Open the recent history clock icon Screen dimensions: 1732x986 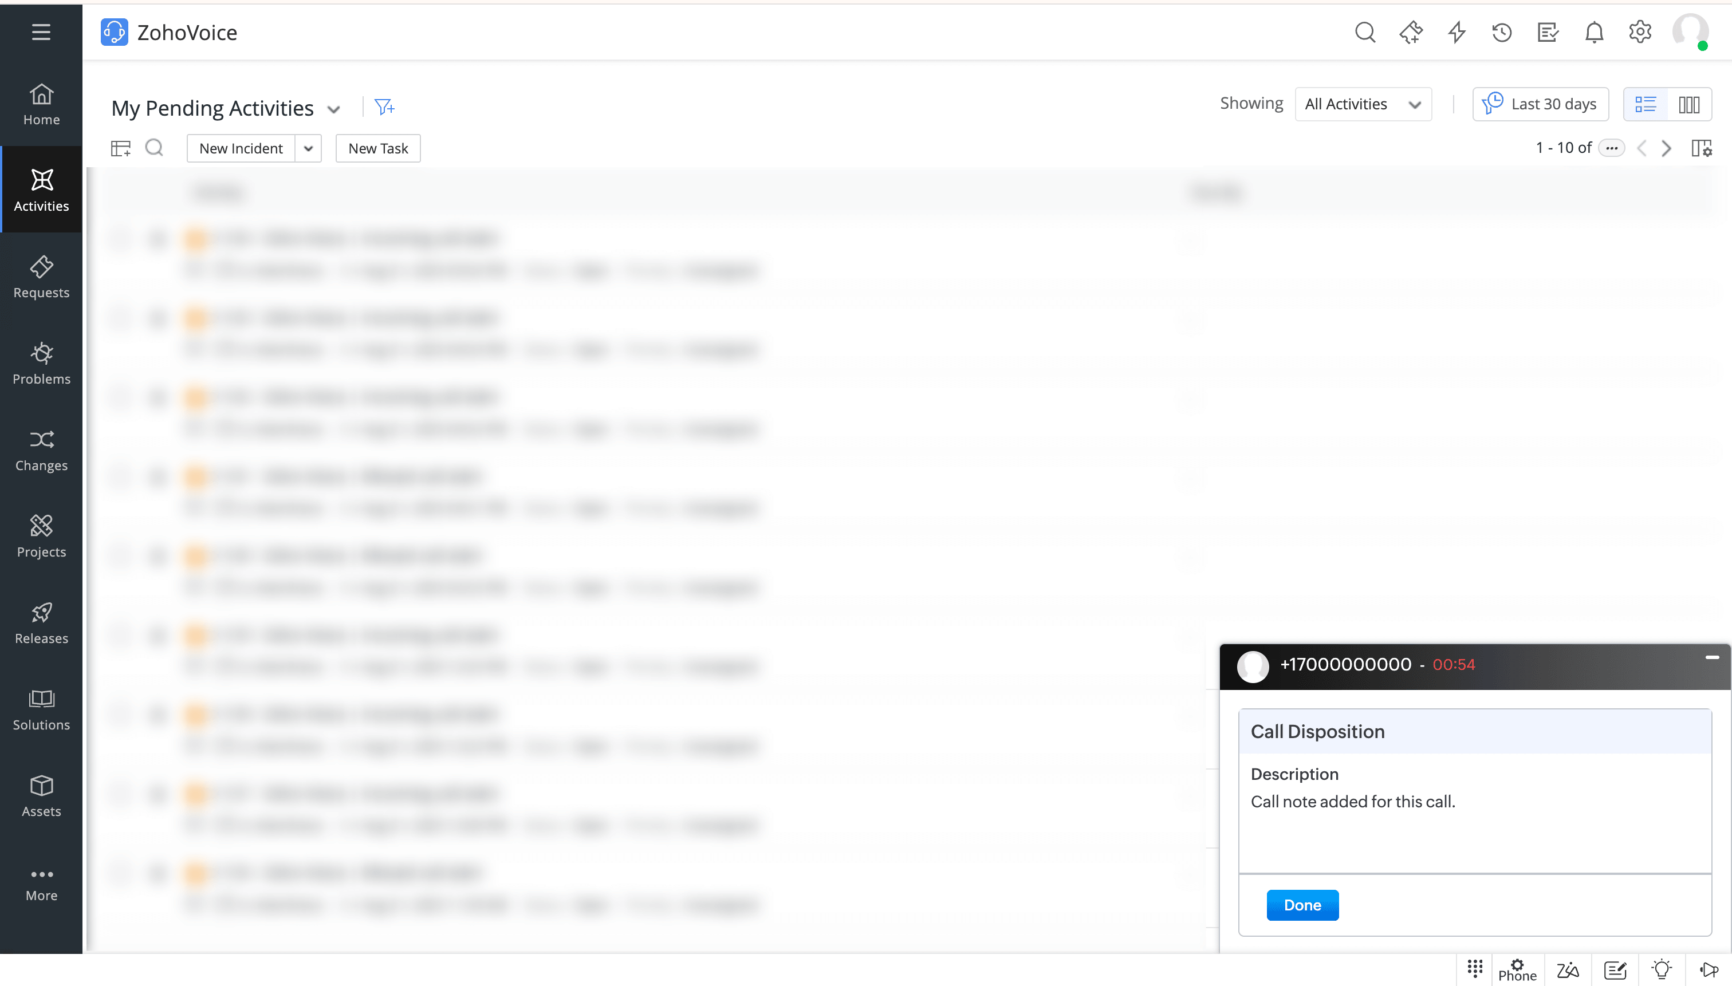[1502, 33]
